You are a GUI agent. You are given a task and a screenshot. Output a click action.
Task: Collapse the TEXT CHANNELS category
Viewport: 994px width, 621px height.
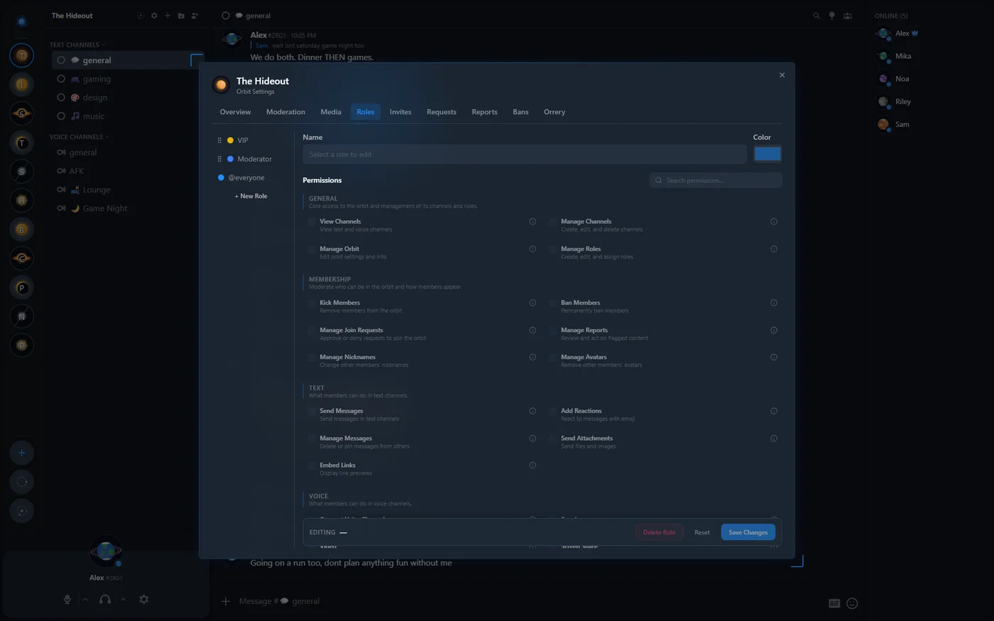[x=77, y=45]
